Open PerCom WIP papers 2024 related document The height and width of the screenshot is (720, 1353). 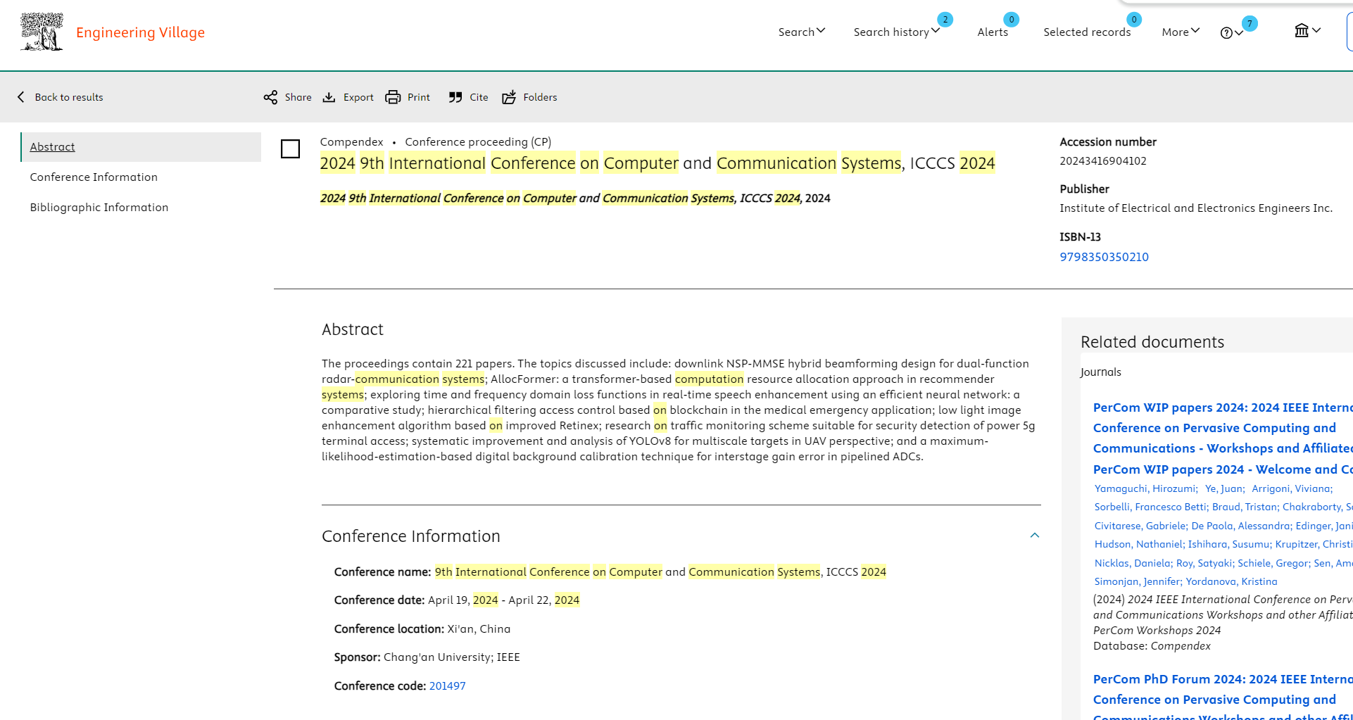(1223, 438)
